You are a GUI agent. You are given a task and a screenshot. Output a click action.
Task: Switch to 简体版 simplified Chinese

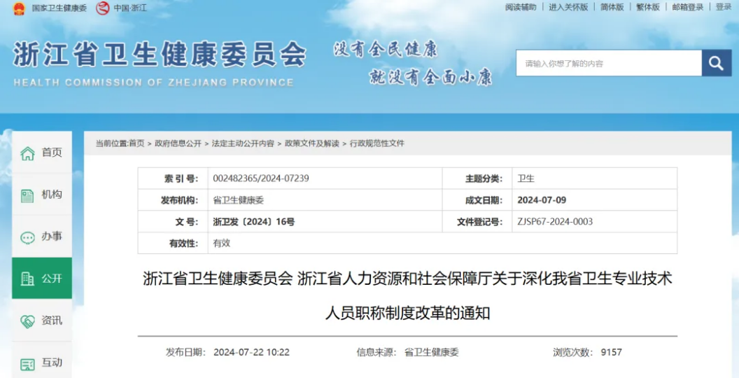coord(612,7)
